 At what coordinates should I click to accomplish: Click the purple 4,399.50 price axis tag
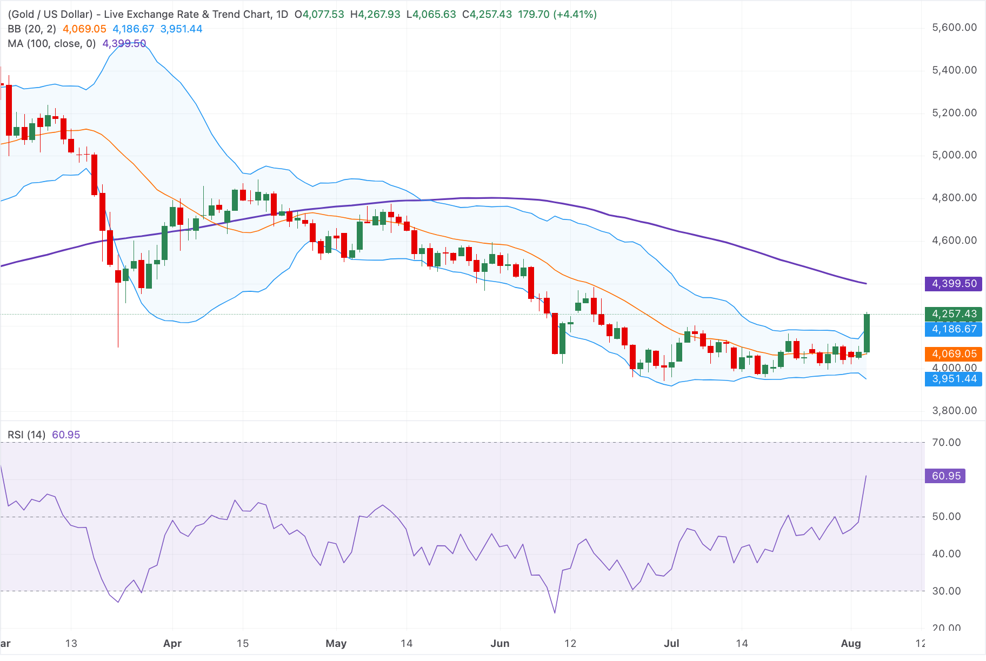pyautogui.click(x=954, y=284)
